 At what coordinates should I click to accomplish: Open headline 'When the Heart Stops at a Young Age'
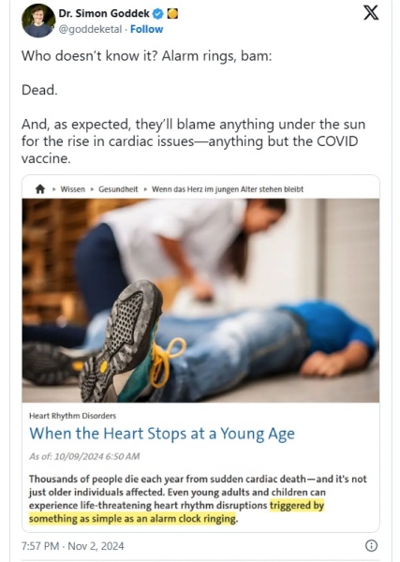(x=162, y=434)
